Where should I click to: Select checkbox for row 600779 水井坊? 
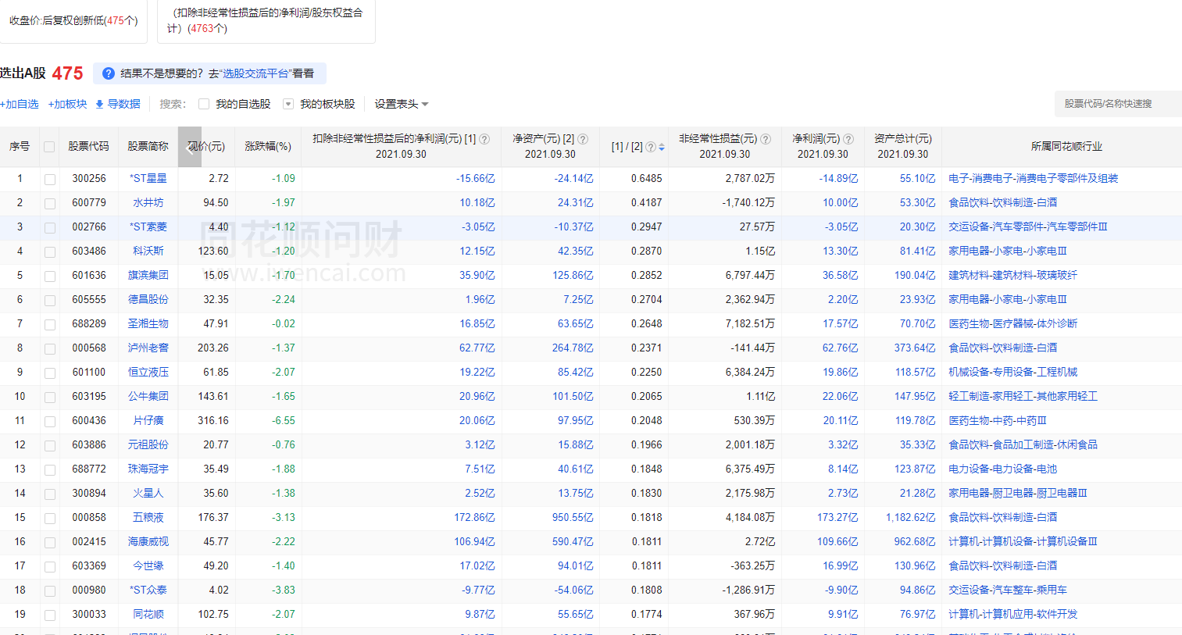[x=50, y=203]
